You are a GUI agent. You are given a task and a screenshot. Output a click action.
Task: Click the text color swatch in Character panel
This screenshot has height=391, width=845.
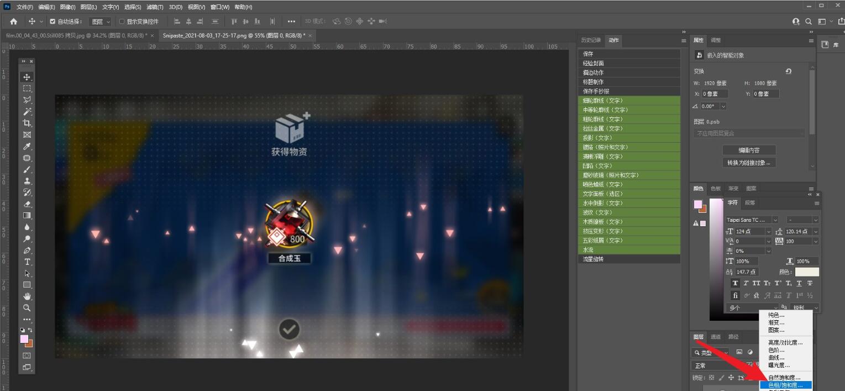[x=807, y=272]
